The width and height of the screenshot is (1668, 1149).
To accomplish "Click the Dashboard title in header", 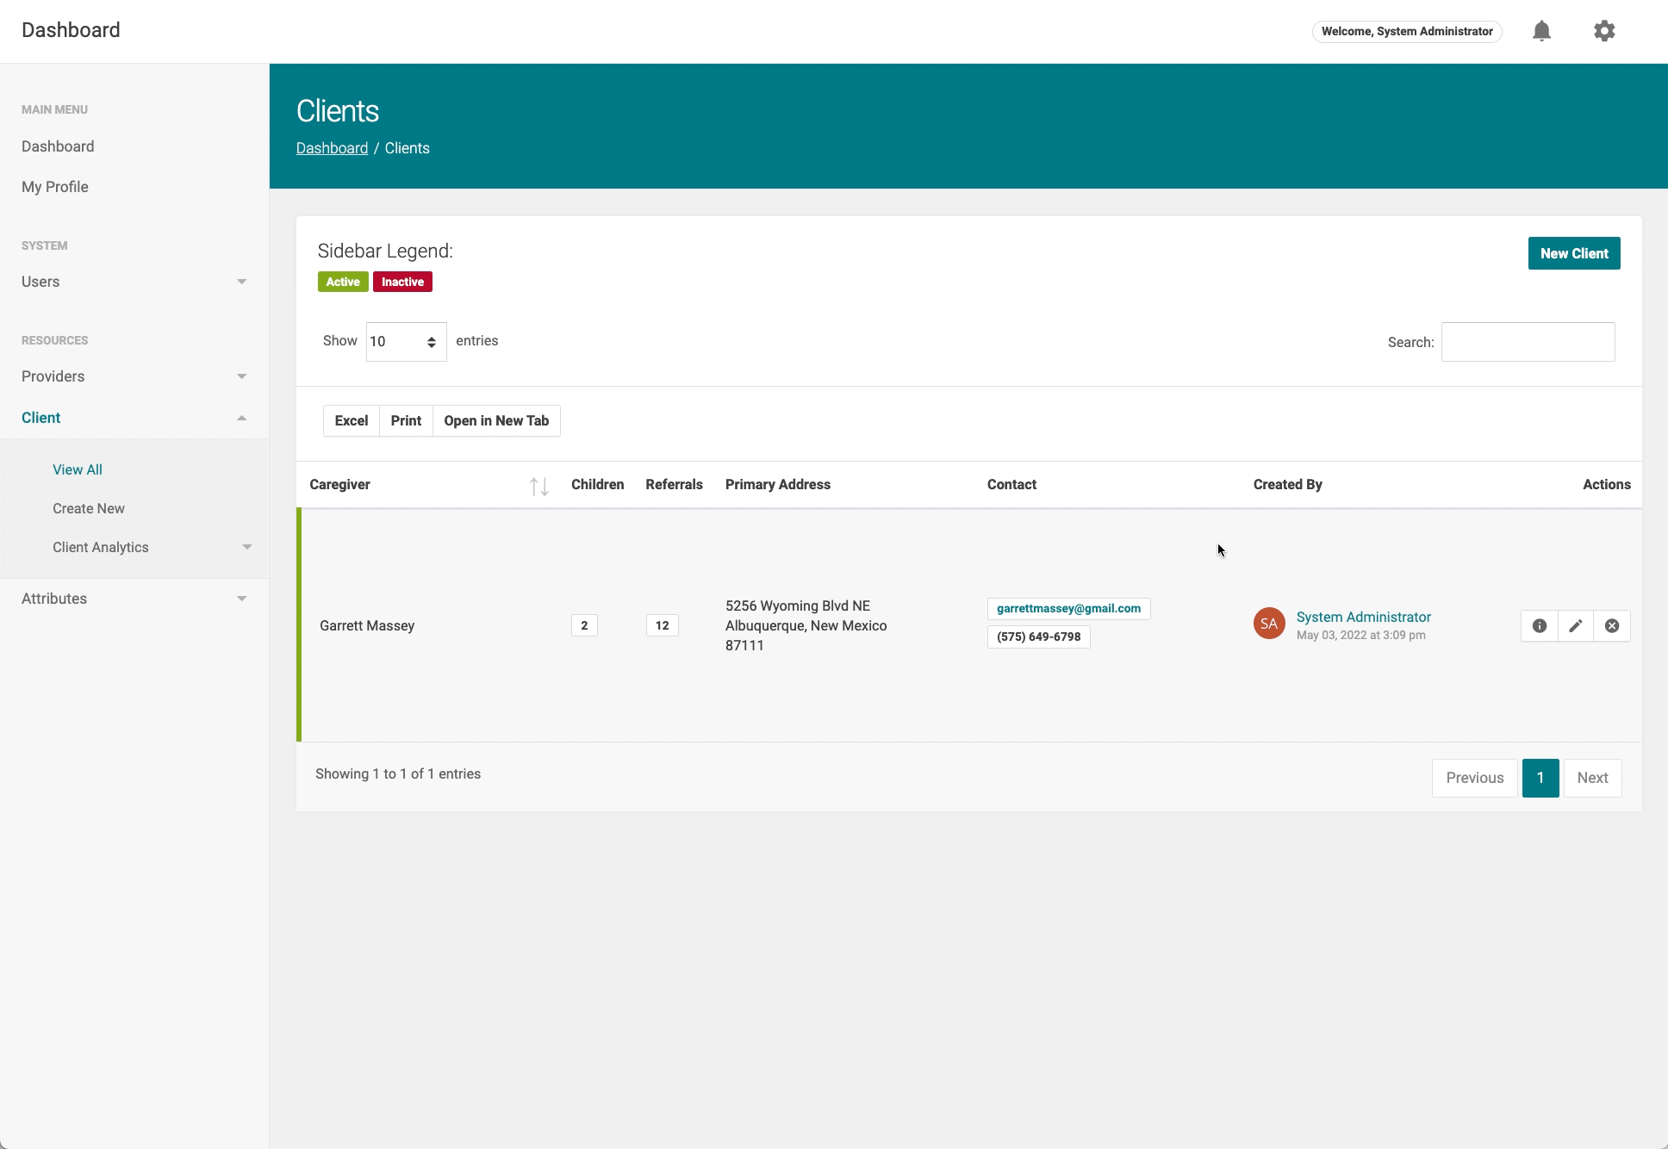I will click(x=71, y=30).
